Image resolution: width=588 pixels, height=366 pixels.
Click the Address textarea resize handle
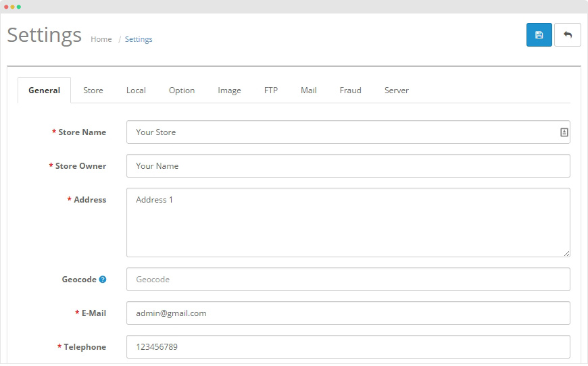click(x=566, y=254)
